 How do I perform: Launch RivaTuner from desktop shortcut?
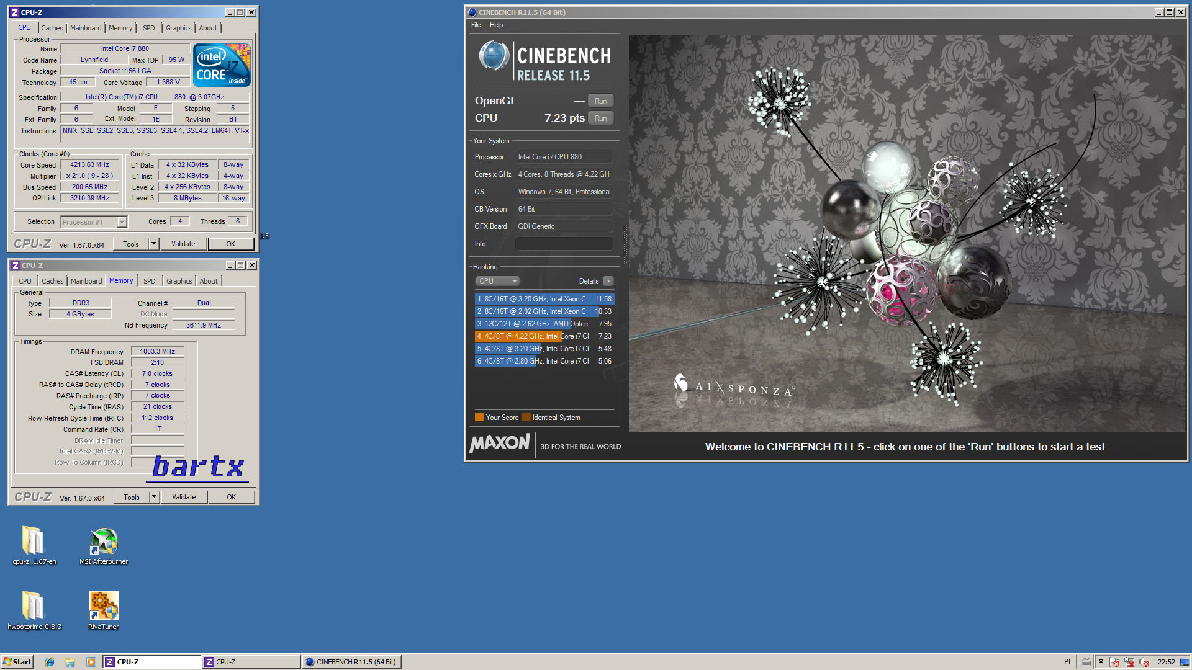[x=104, y=609]
